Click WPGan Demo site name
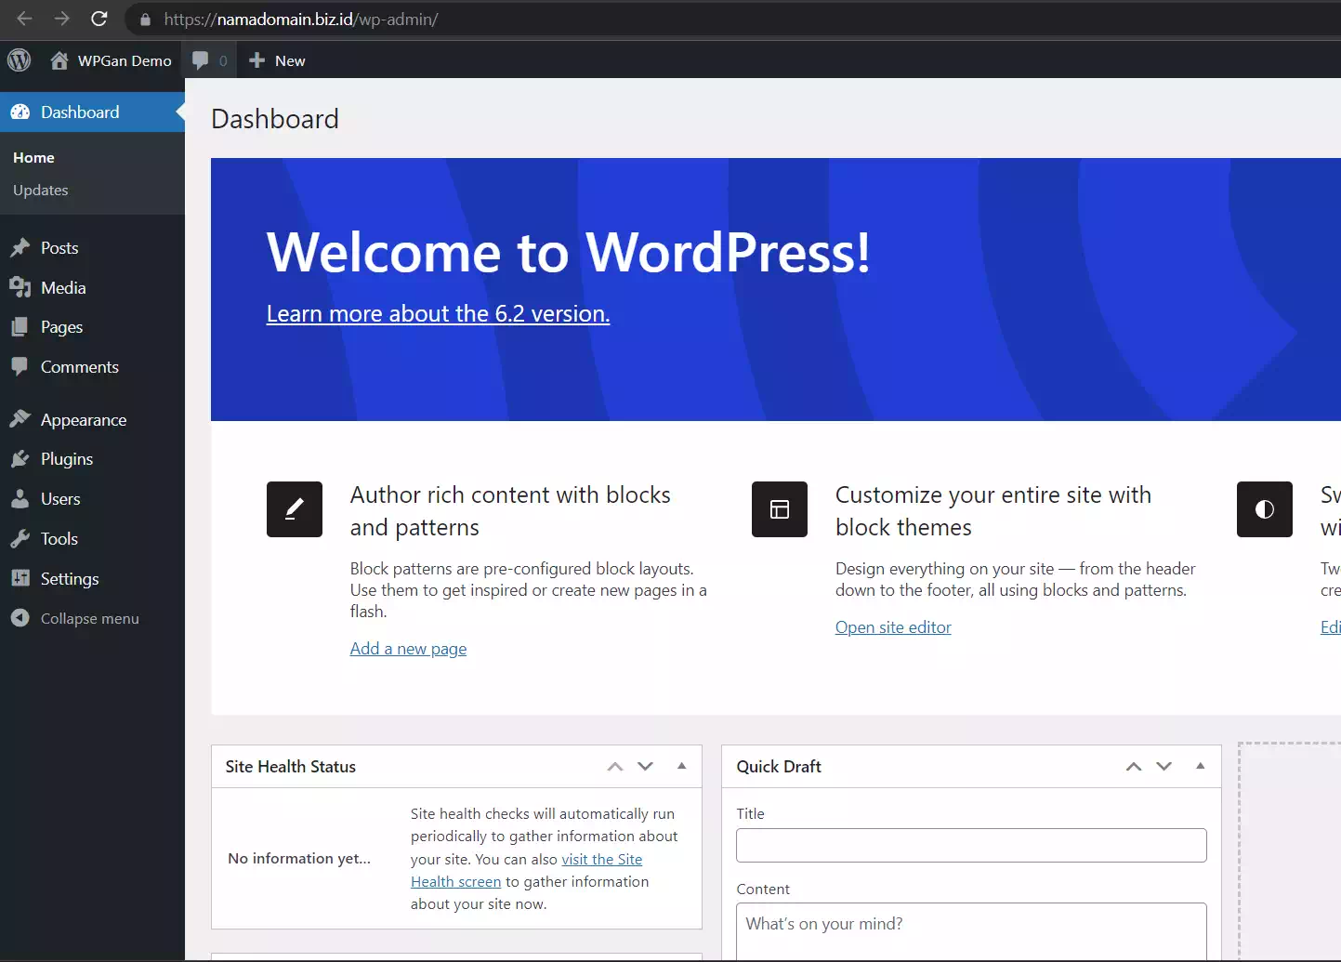 pyautogui.click(x=125, y=60)
